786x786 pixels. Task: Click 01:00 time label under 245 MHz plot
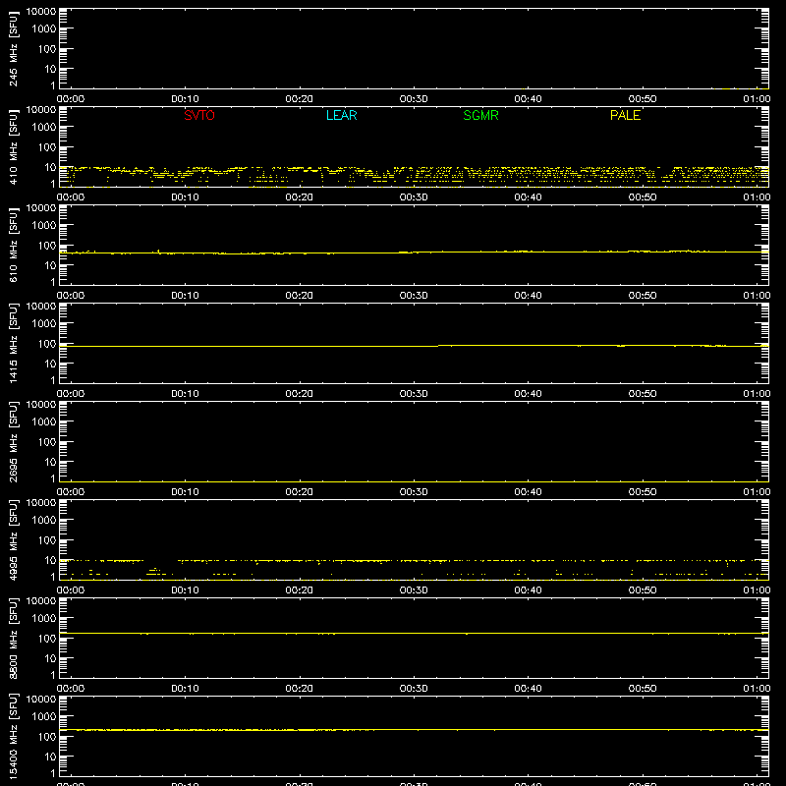pos(757,99)
